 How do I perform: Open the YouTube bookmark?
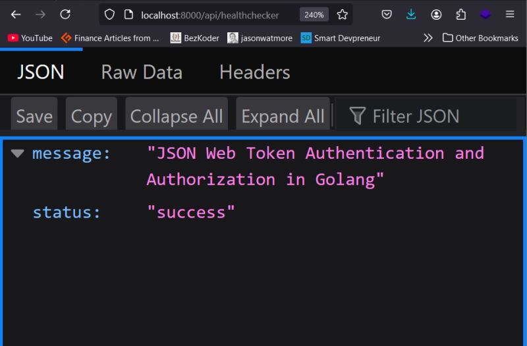point(30,38)
